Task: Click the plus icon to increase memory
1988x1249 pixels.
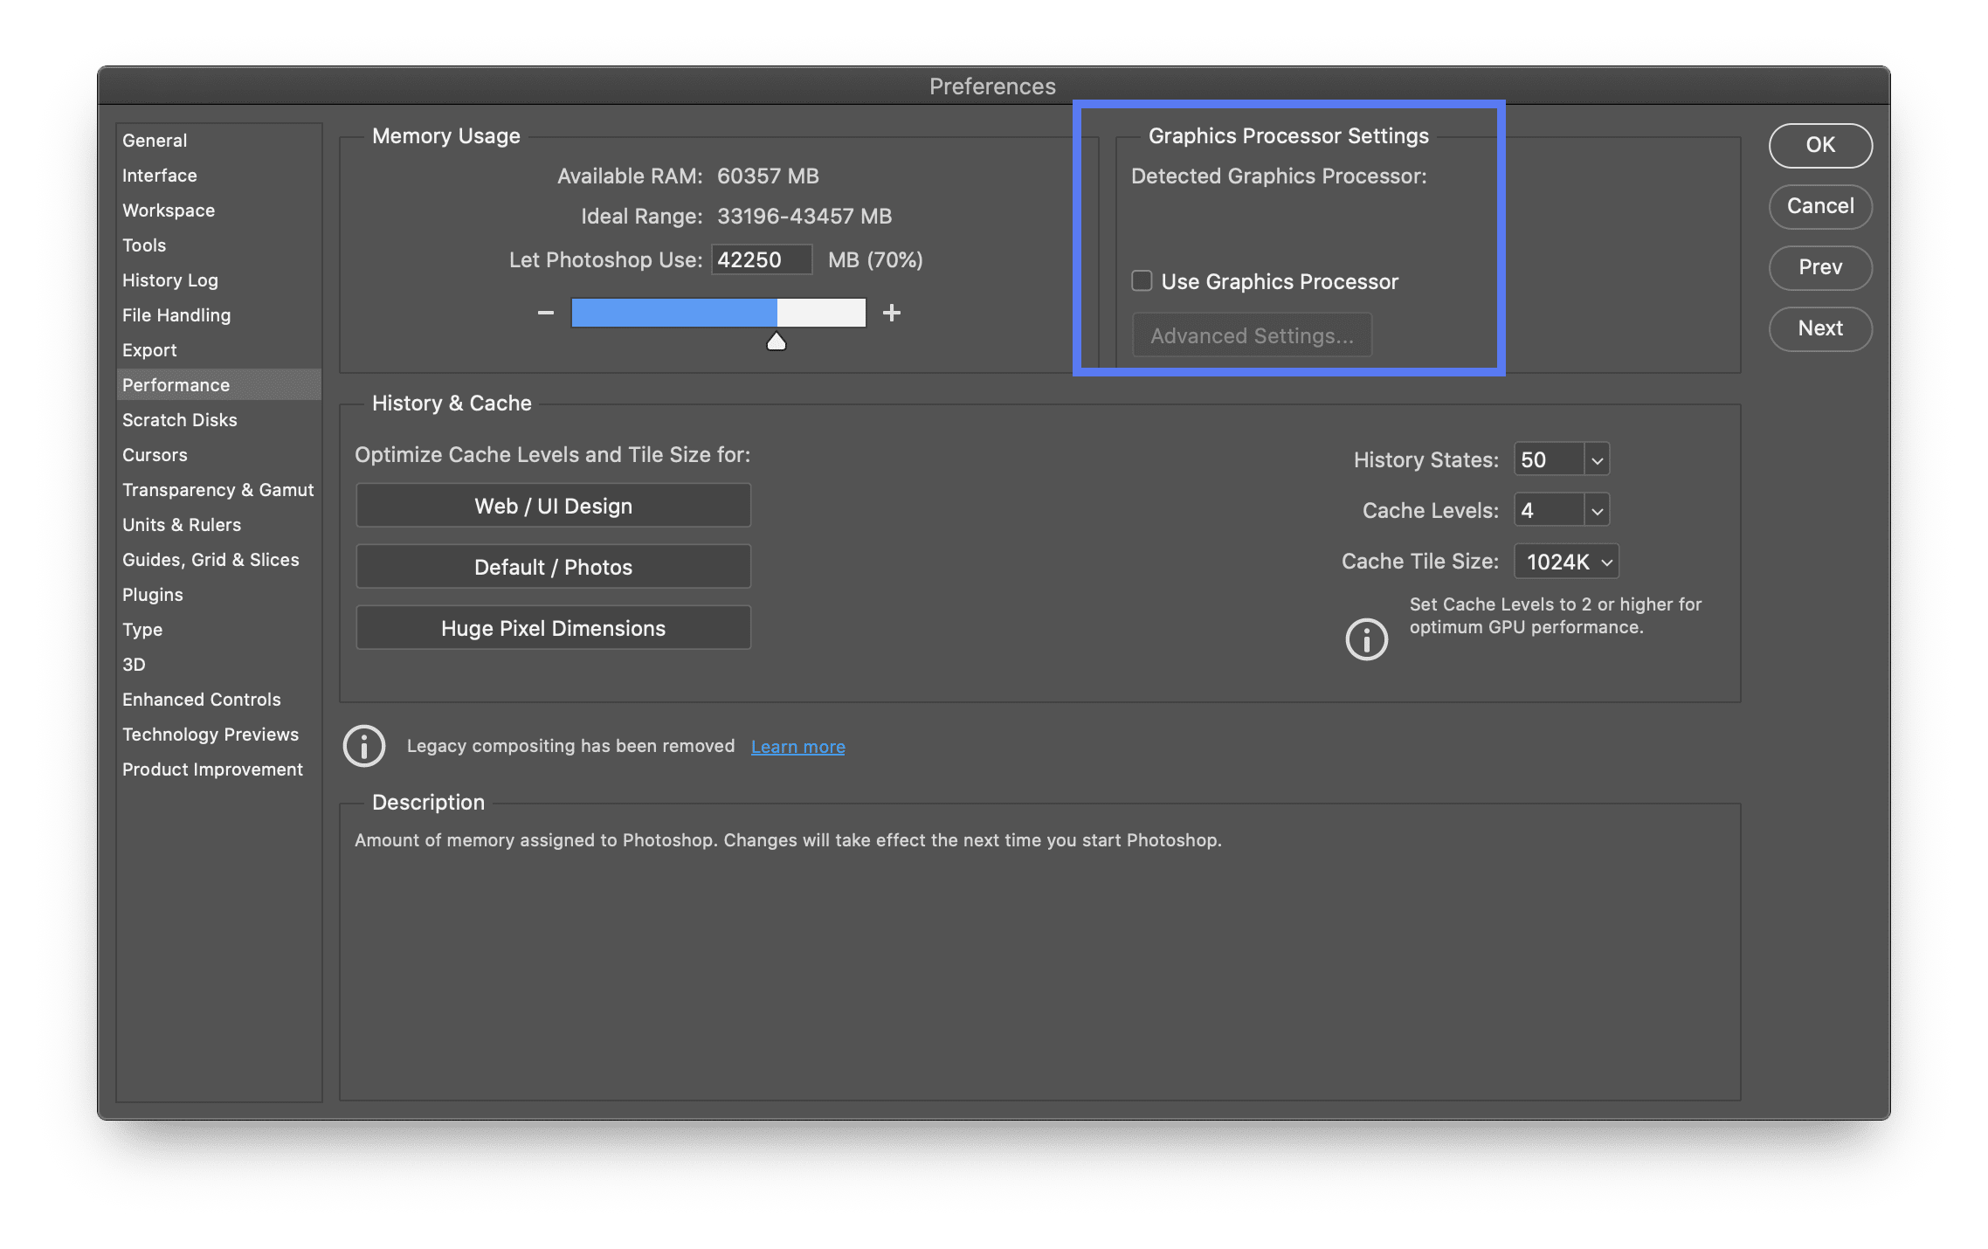Action: point(891,313)
